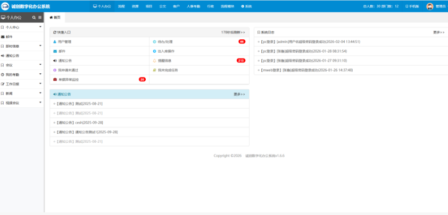Viewport: 448px width, 215px height.
Task: Switch to 手机版 in the header
Action: (x=411, y=6)
